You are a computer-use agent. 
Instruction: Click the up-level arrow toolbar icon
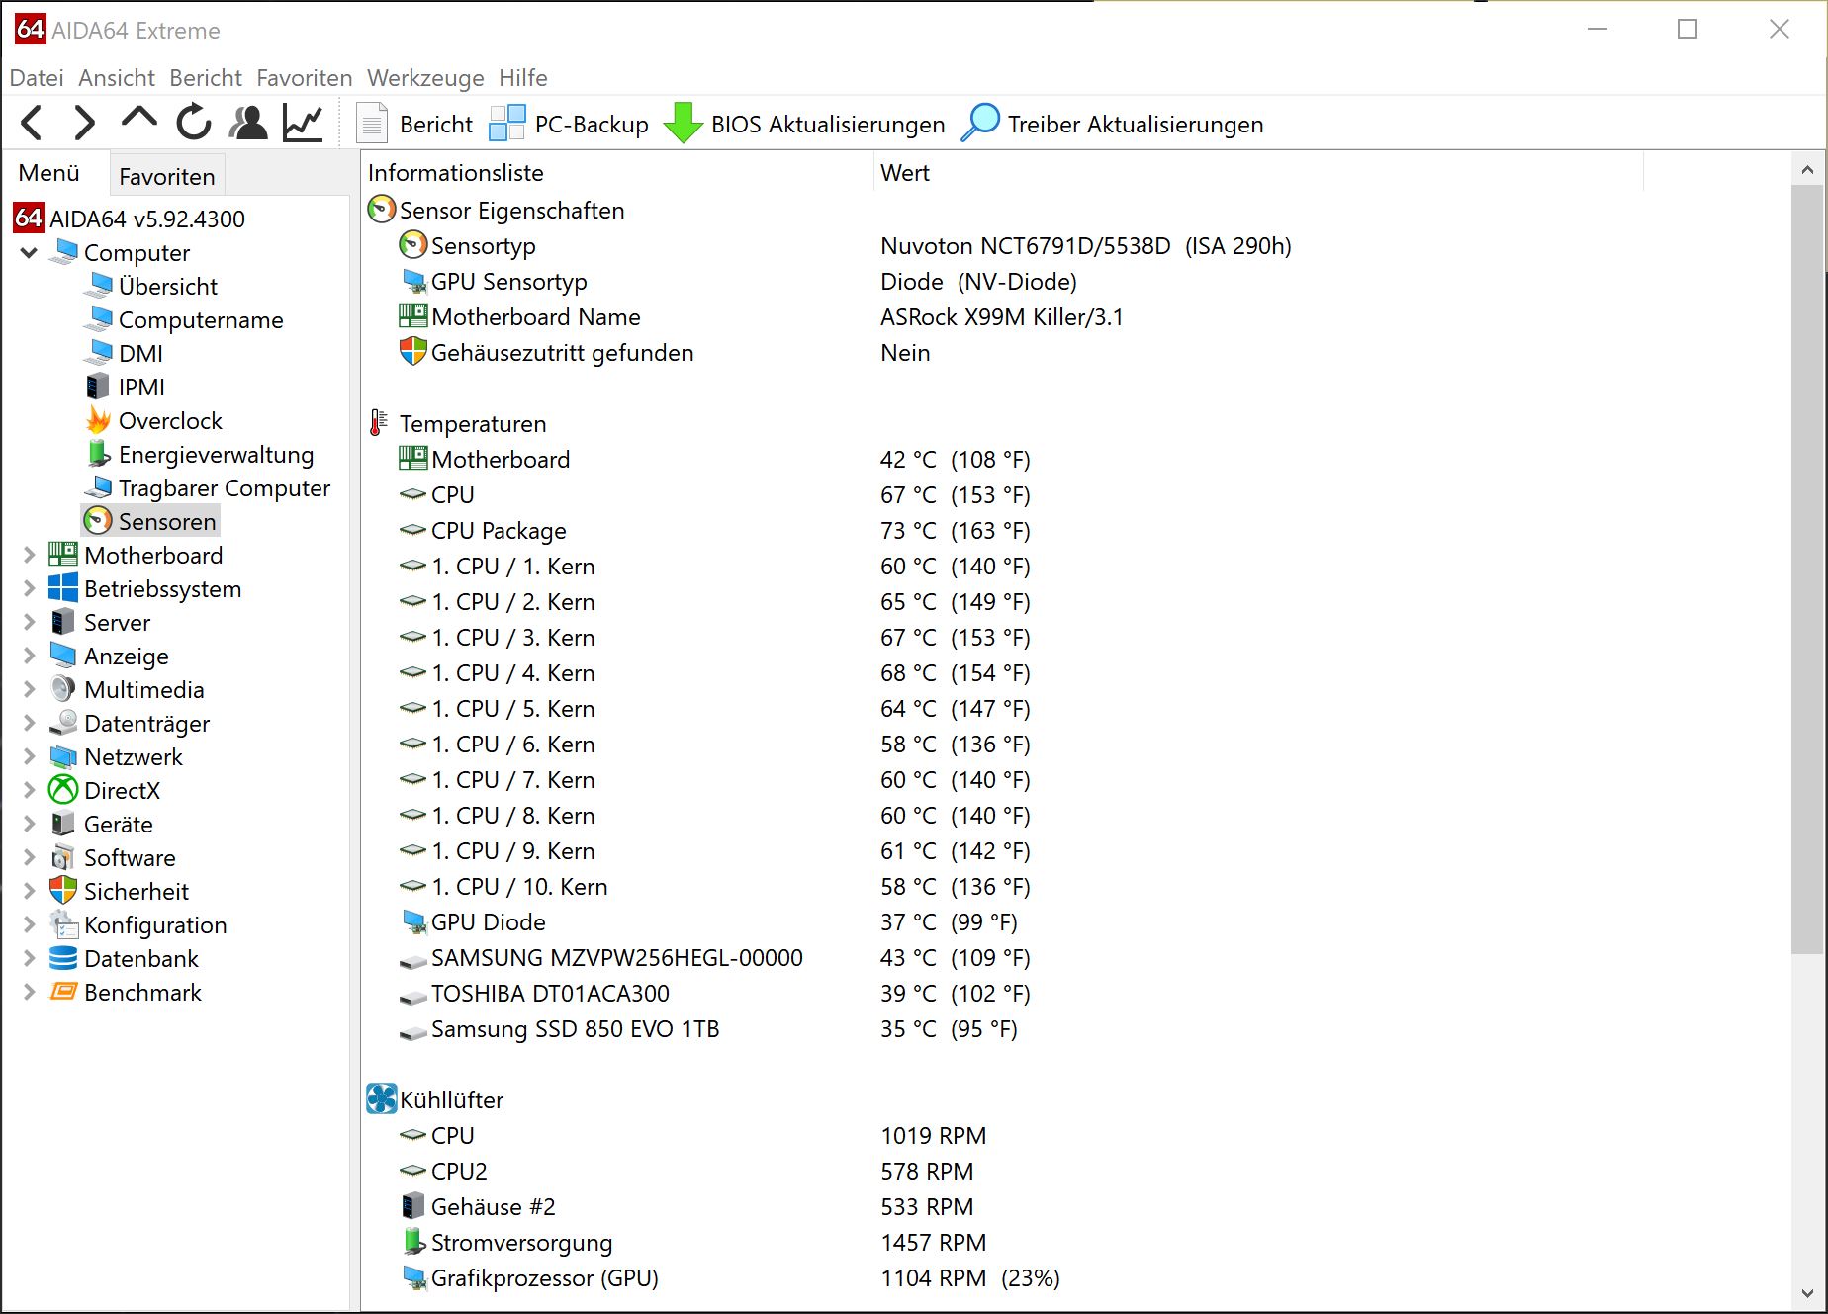pyautogui.click(x=138, y=119)
